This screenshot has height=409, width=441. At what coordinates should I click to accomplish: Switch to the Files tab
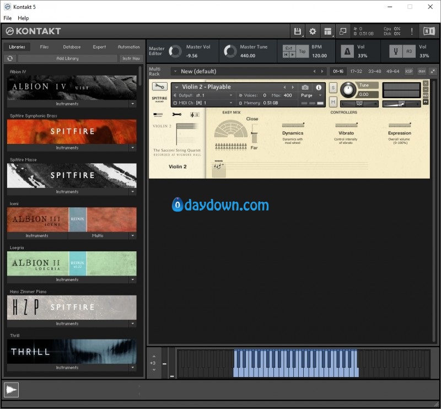coord(44,47)
